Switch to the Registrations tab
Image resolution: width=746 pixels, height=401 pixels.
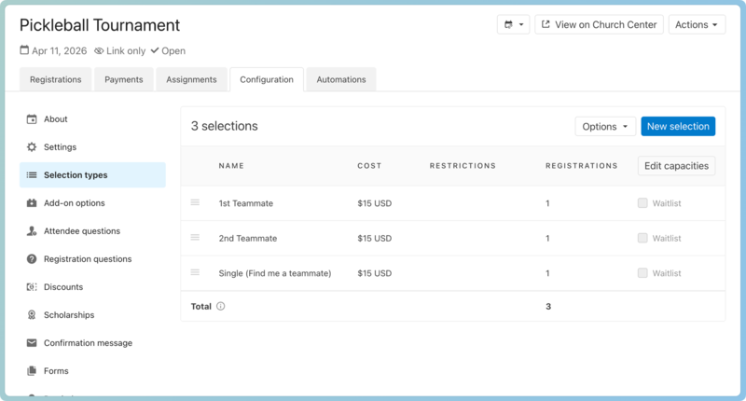click(55, 80)
